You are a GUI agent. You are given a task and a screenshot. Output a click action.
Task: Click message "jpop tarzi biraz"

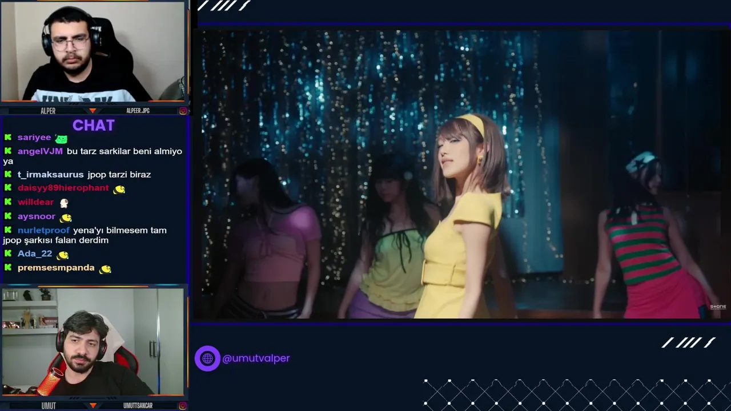[119, 175]
